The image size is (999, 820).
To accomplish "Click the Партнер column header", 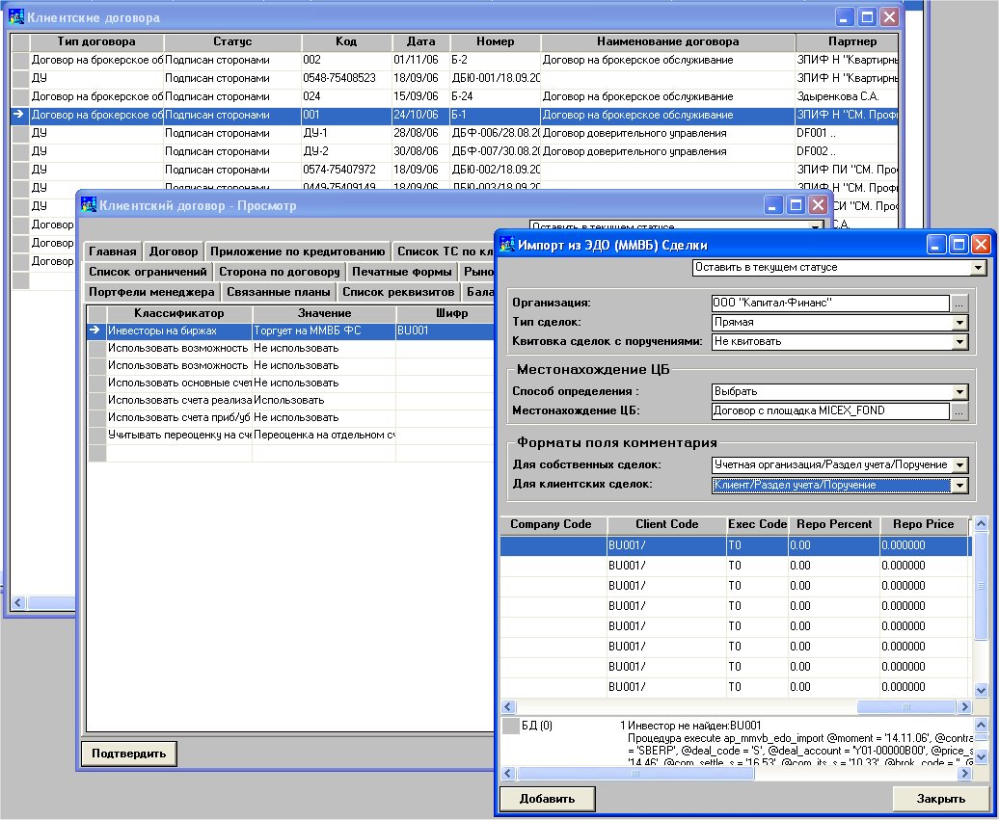I will [x=847, y=42].
